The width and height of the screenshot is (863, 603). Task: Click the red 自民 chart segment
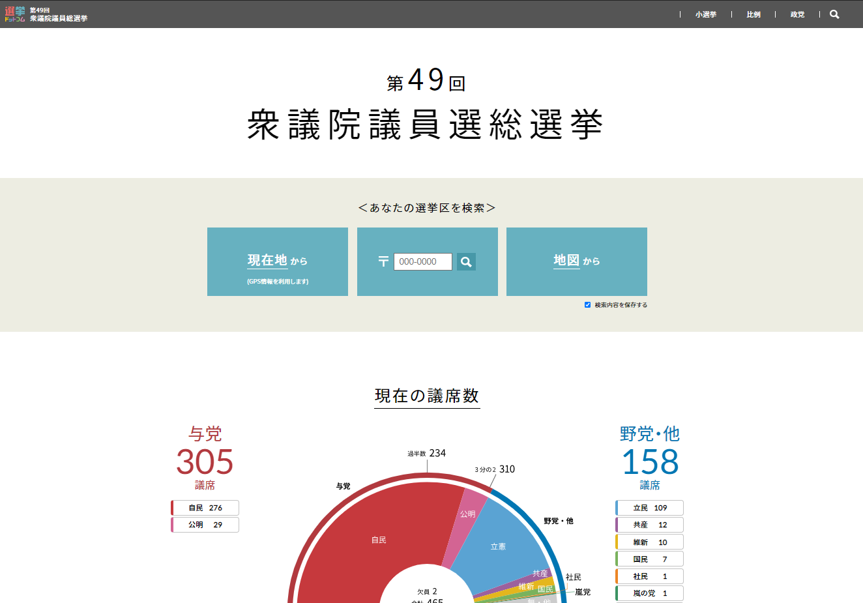click(x=379, y=540)
